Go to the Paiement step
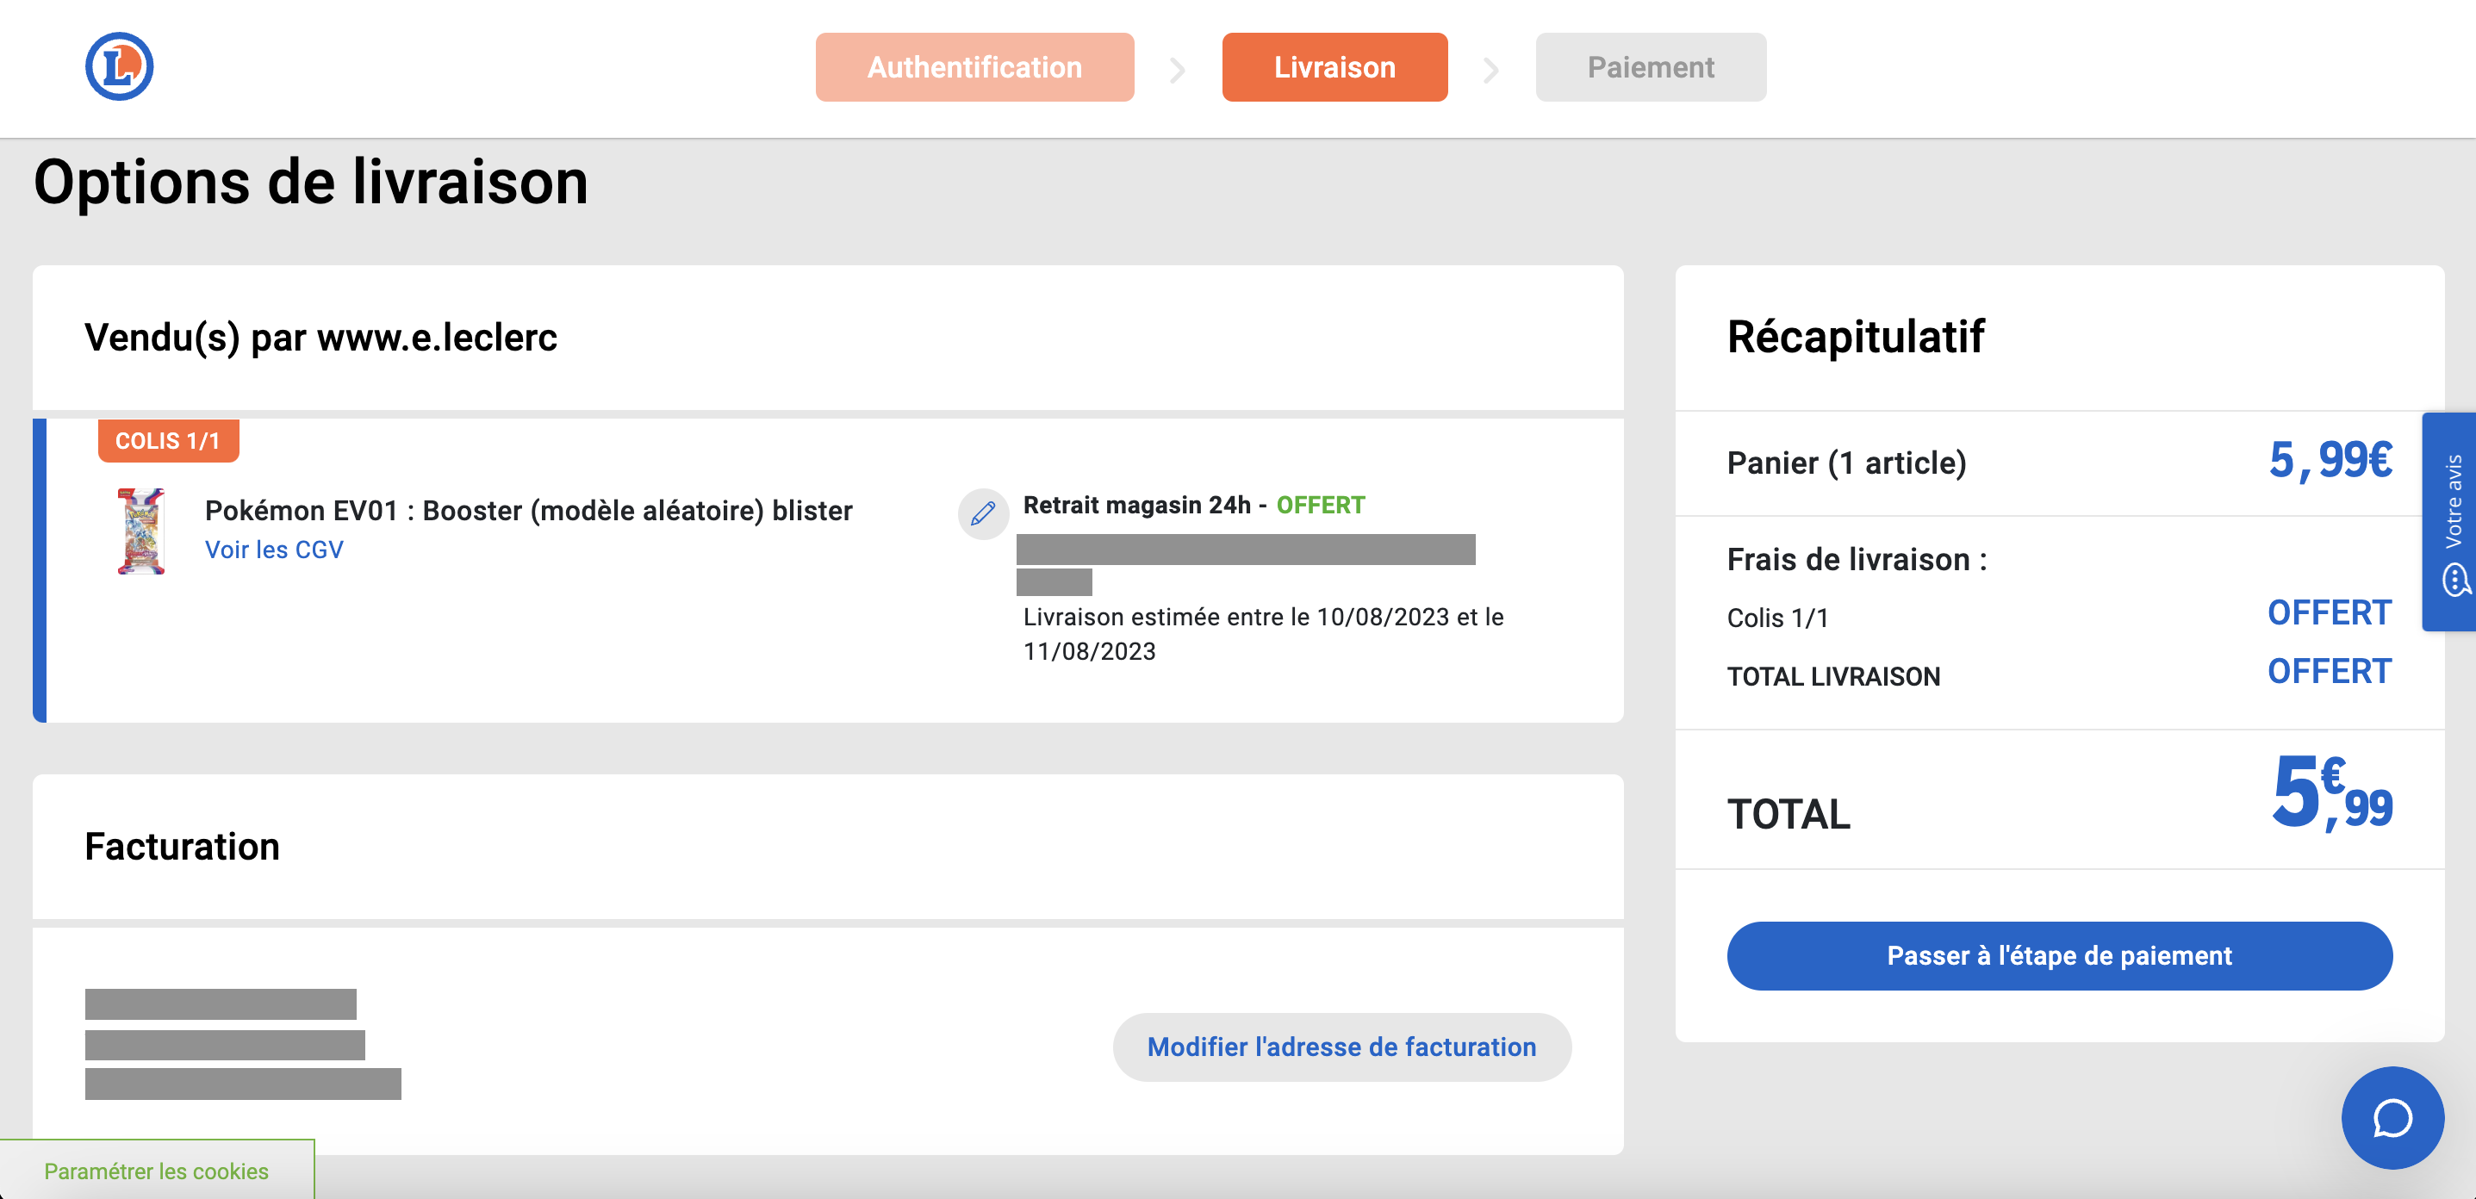 click(x=1651, y=67)
